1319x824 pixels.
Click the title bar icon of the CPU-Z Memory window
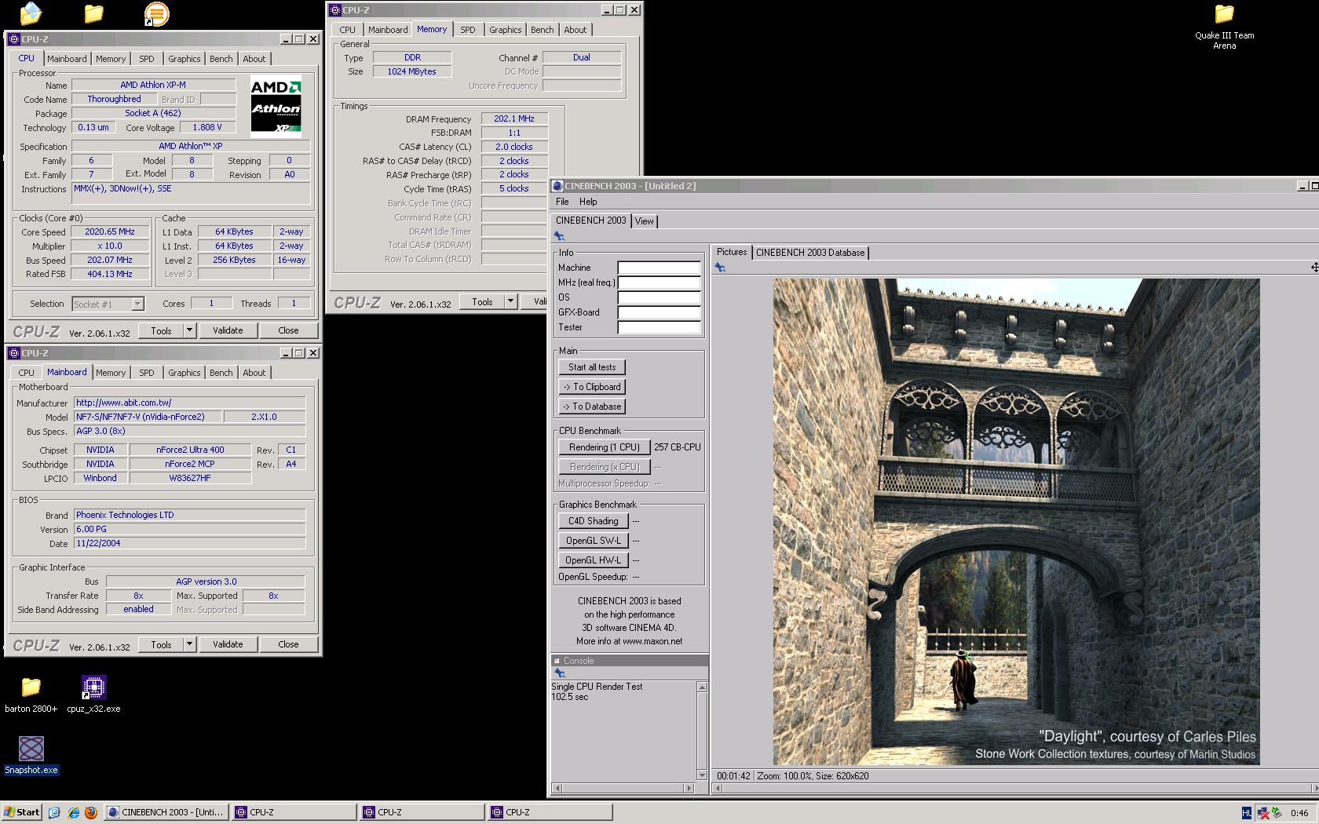pyautogui.click(x=335, y=10)
